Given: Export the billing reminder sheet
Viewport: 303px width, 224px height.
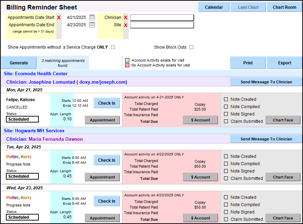Looking at the screenshot, I should click(x=284, y=63).
